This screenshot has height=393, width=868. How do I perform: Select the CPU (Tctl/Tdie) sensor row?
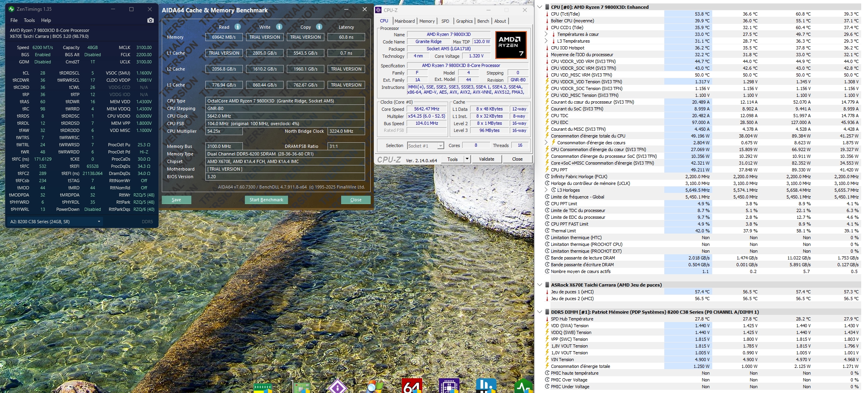point(565,14)
